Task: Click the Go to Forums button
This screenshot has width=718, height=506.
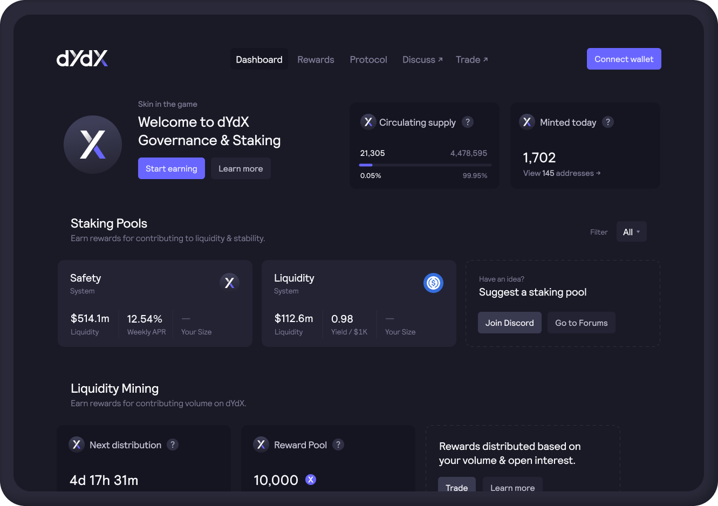Action: (582, 323)
